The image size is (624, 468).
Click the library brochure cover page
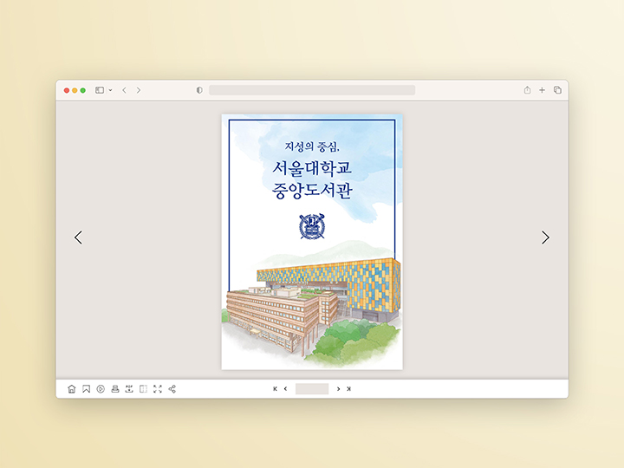[312, 242]
